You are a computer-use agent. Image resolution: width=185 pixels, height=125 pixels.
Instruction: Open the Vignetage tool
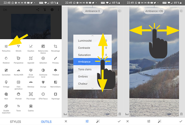point(55,96)
